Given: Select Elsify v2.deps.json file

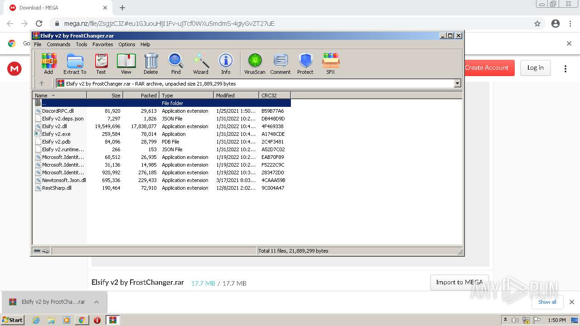Looking at the screenshot, I should (162, 119).
